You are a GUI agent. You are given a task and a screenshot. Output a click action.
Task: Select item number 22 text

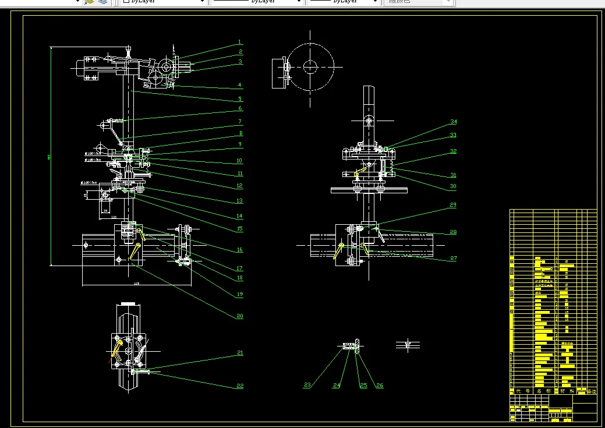(240, 385)
